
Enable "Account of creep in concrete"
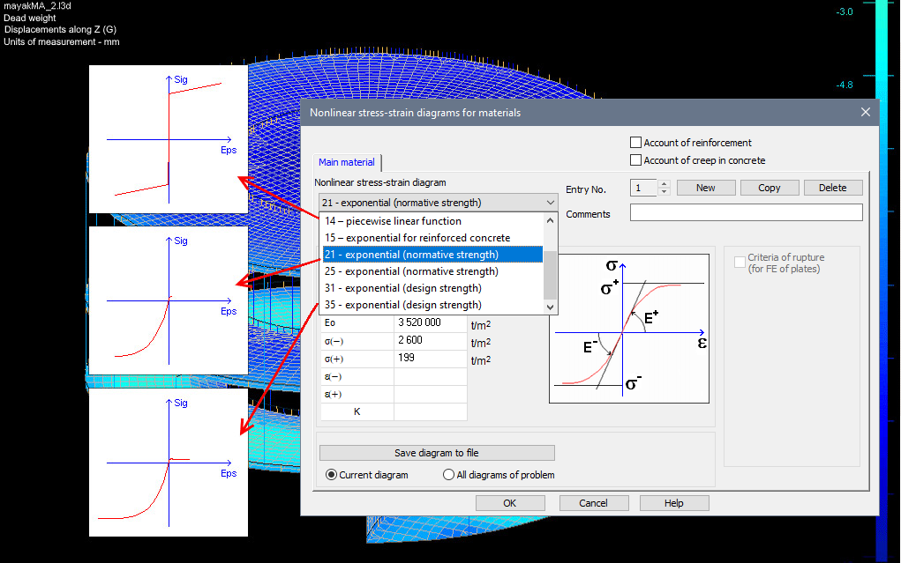click(x=634, y=159)
